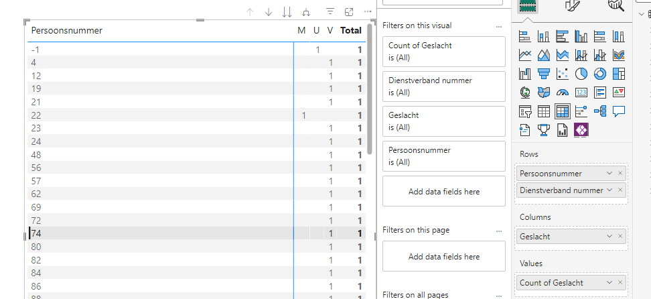Click Add data fields here under page filters

(x=444, y=257)
